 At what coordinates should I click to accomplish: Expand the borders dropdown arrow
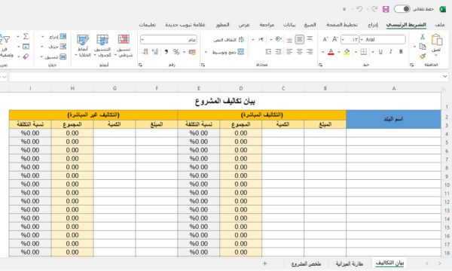pos(356,52)
